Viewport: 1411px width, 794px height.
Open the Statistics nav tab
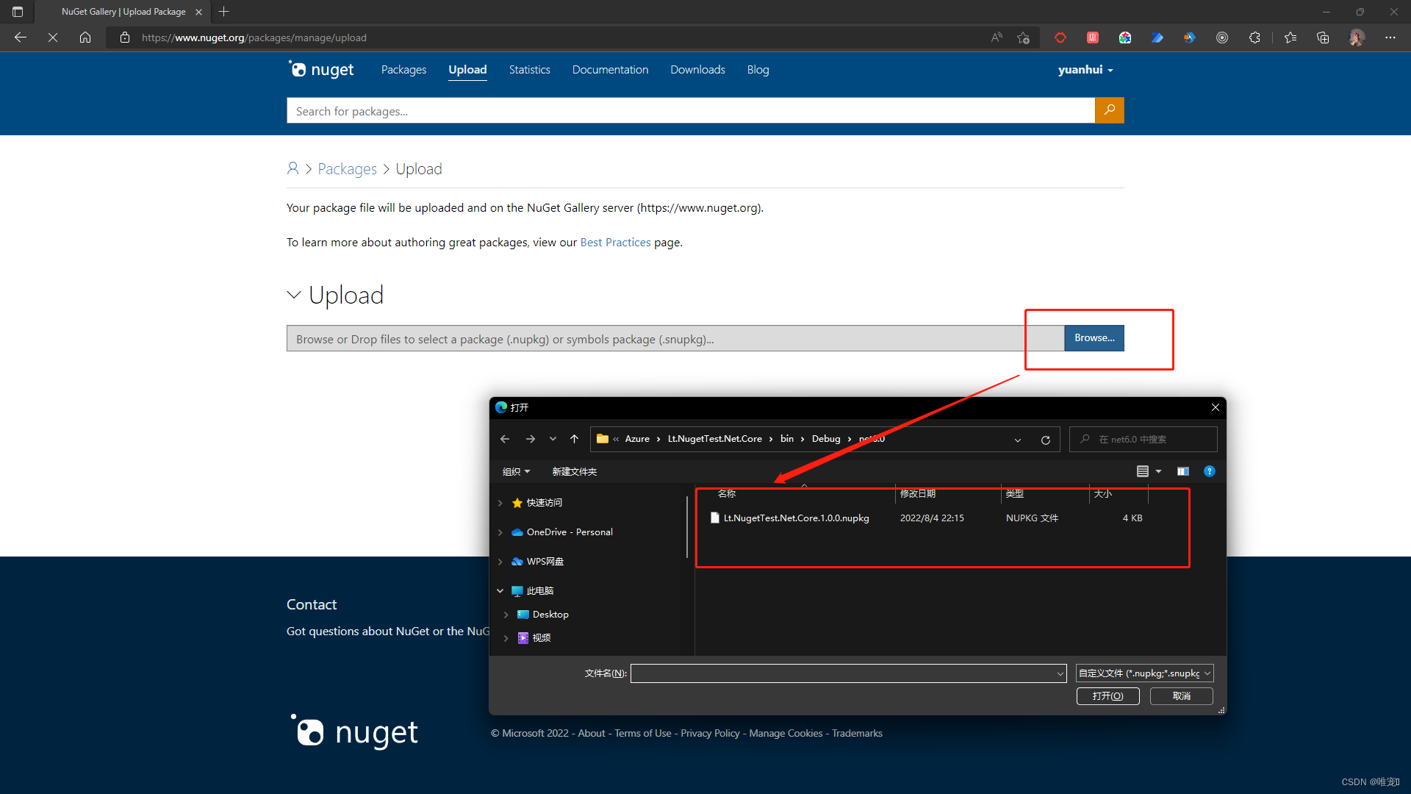(529, 70)
